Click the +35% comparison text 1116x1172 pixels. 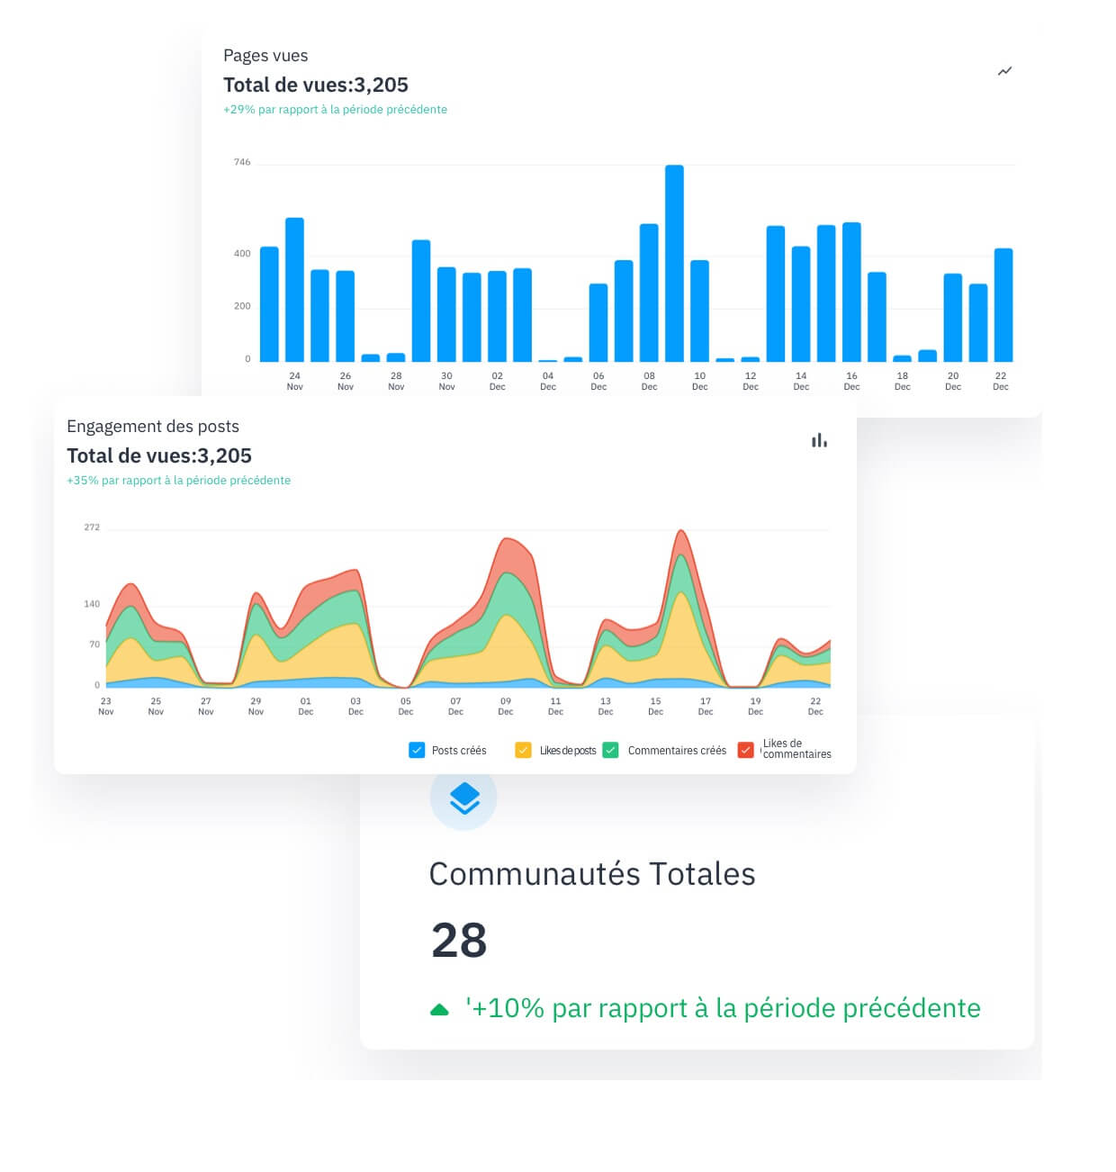(x=178, y=481)
